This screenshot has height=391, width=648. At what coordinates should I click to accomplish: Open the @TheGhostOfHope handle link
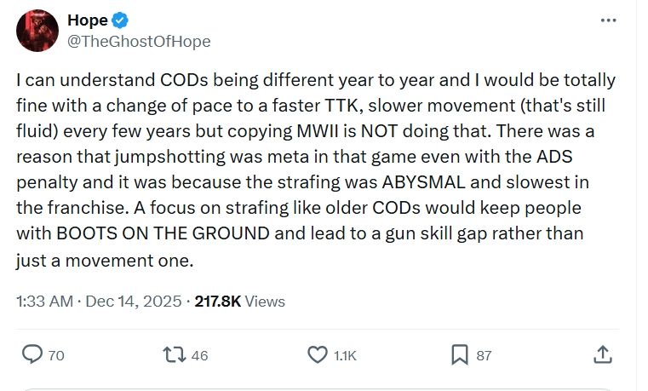coord(138,41)
